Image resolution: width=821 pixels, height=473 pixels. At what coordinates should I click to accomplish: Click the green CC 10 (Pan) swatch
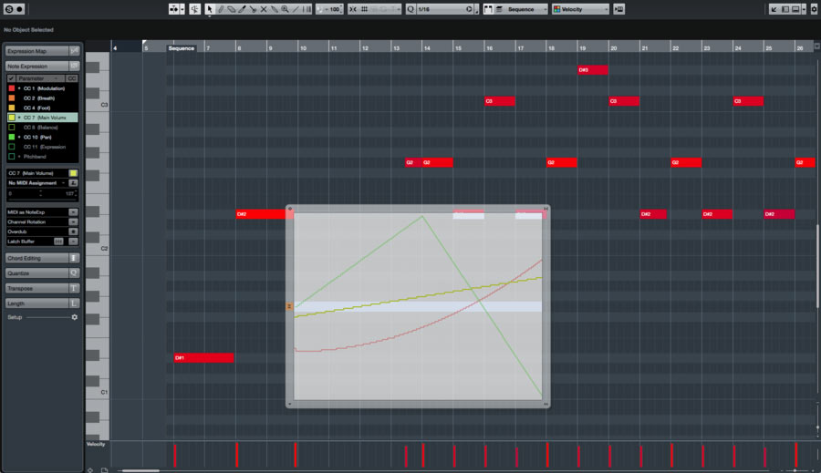[12, 137]
